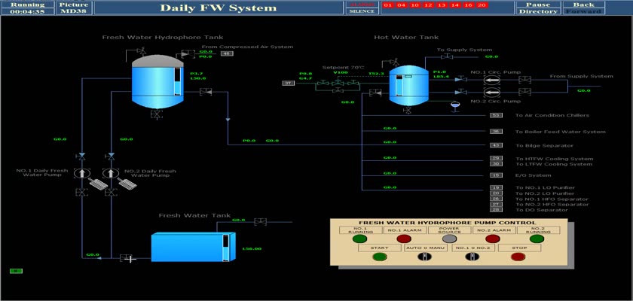Jump to picture 28 DO Separator
633x301 pixels.
coord(496,209)
